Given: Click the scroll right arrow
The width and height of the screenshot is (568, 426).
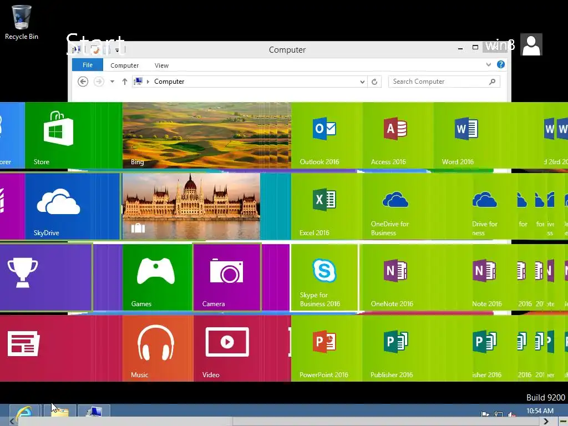Looking at the screenshot, I should [546, 422].
